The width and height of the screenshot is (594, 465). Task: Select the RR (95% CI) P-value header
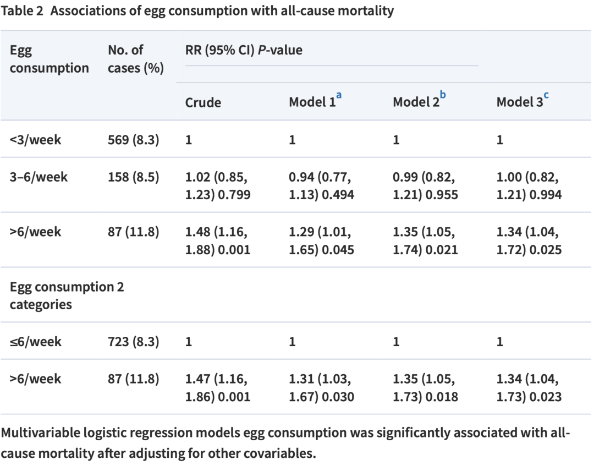click(x=244, y=51)
